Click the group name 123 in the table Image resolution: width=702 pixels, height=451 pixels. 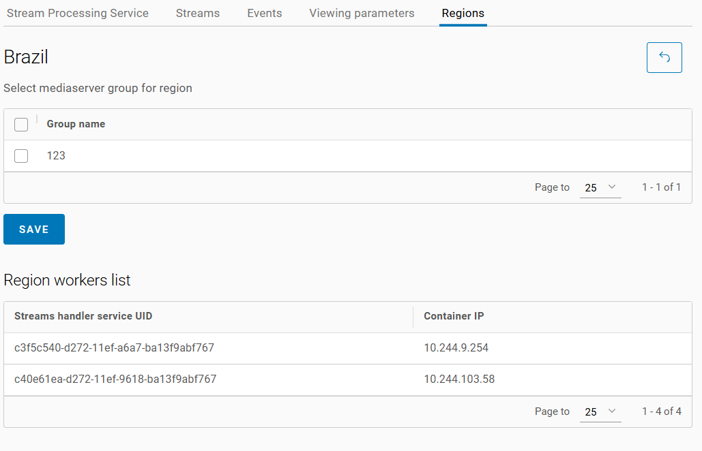click(x=56, y=156)
